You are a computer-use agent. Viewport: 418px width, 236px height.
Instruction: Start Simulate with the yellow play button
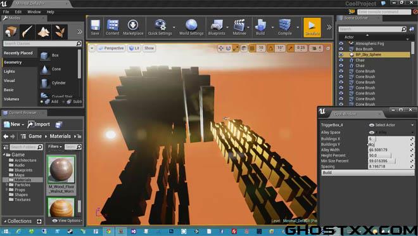(312, 27)
